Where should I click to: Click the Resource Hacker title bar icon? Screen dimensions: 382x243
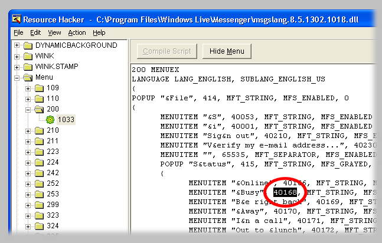[x=17, y=19]
